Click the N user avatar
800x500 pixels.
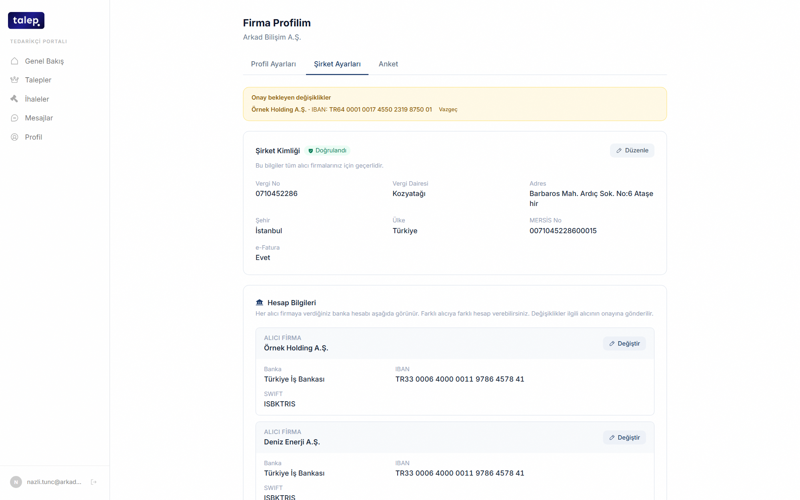(16, 482)
